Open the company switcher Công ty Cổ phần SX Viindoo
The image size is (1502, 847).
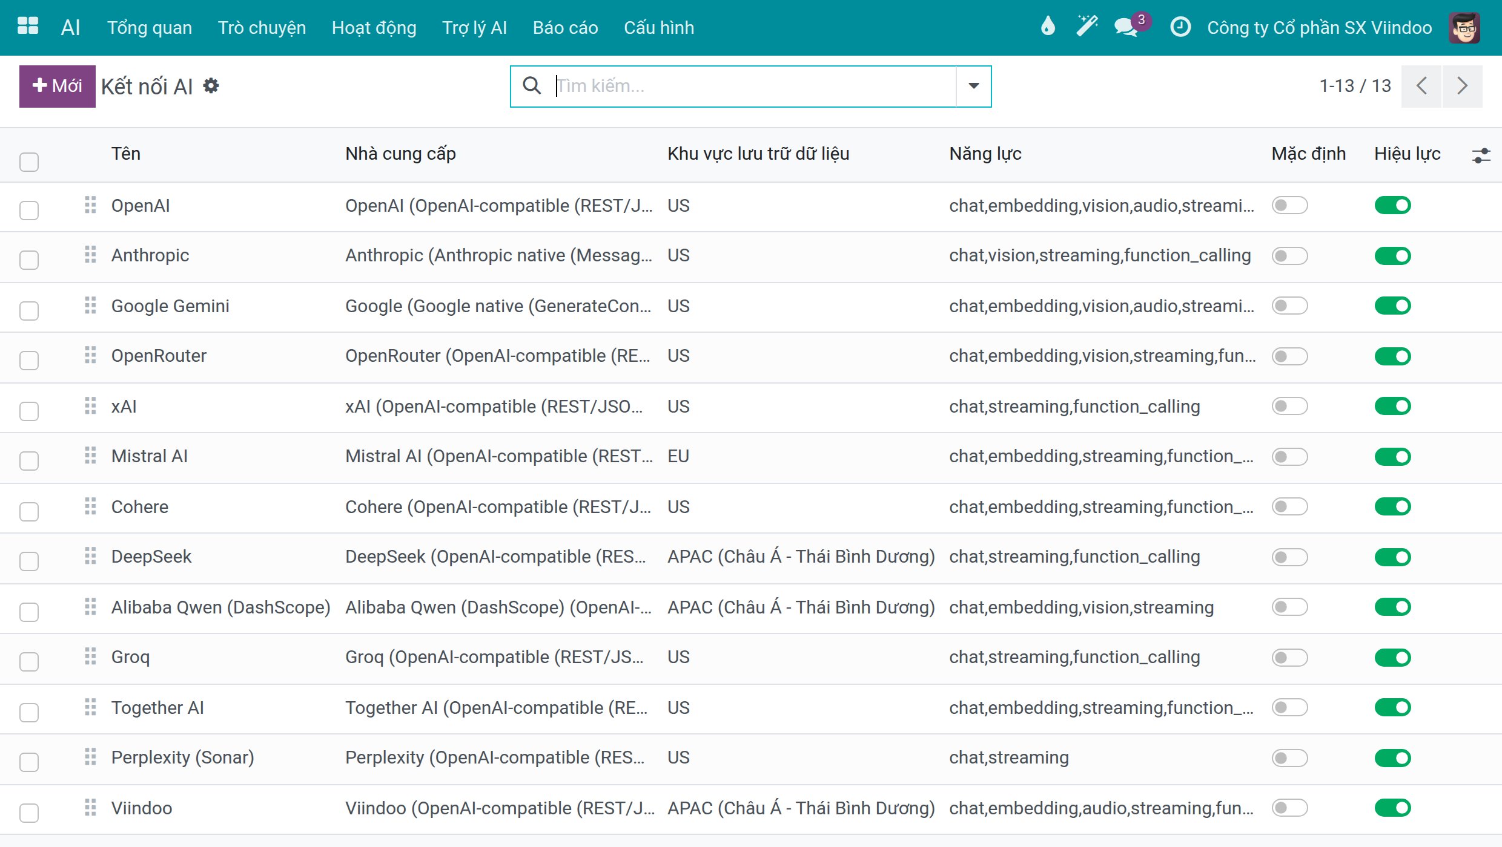(x=1319, y=27)
